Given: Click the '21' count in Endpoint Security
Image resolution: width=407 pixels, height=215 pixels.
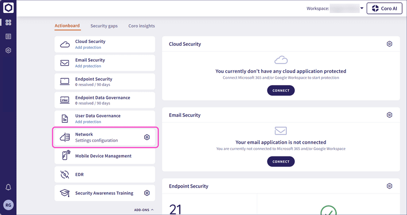Looking at the screenshot, I should pos(175,209).
